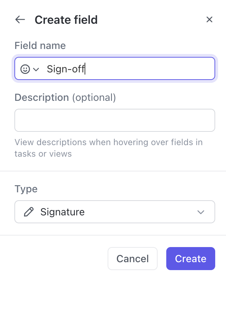Click the "Field name" label
Viewport: 226px width, 309px height.
click(40, 46)
